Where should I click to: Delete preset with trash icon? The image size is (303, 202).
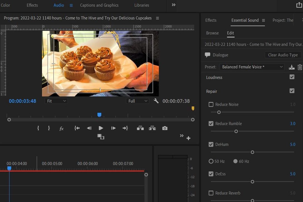(x=300, y=67)
